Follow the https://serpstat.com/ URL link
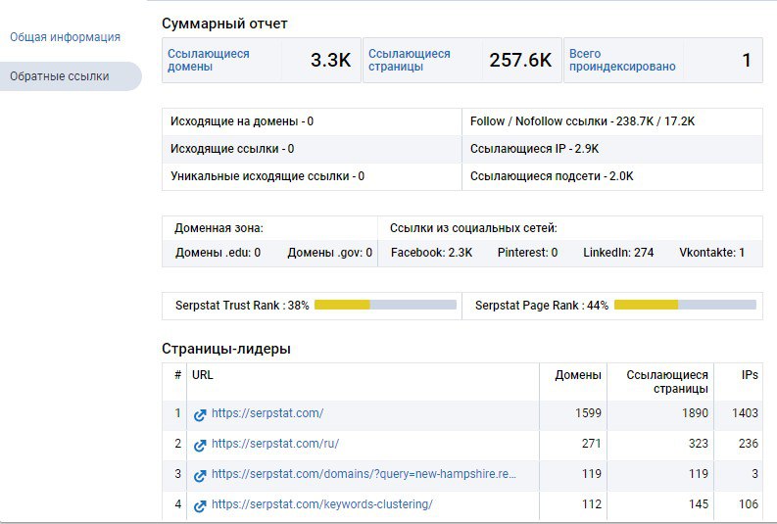 pyautogui.click(x=267, y=413)
